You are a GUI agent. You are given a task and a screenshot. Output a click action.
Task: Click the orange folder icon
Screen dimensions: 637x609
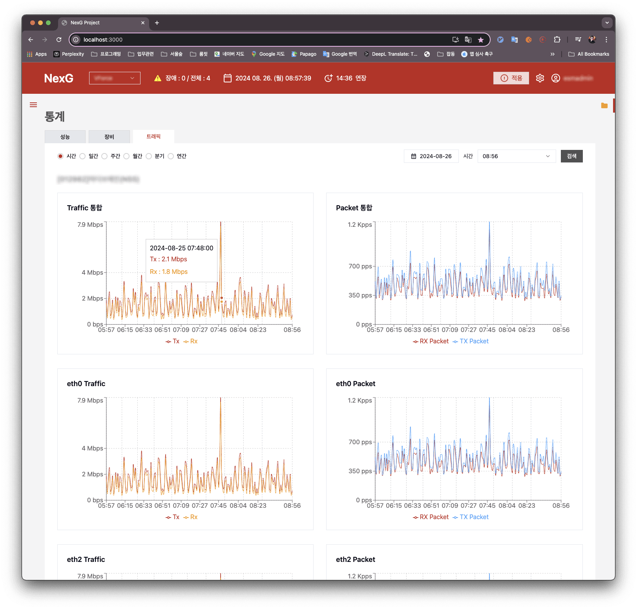pos(604,106)
